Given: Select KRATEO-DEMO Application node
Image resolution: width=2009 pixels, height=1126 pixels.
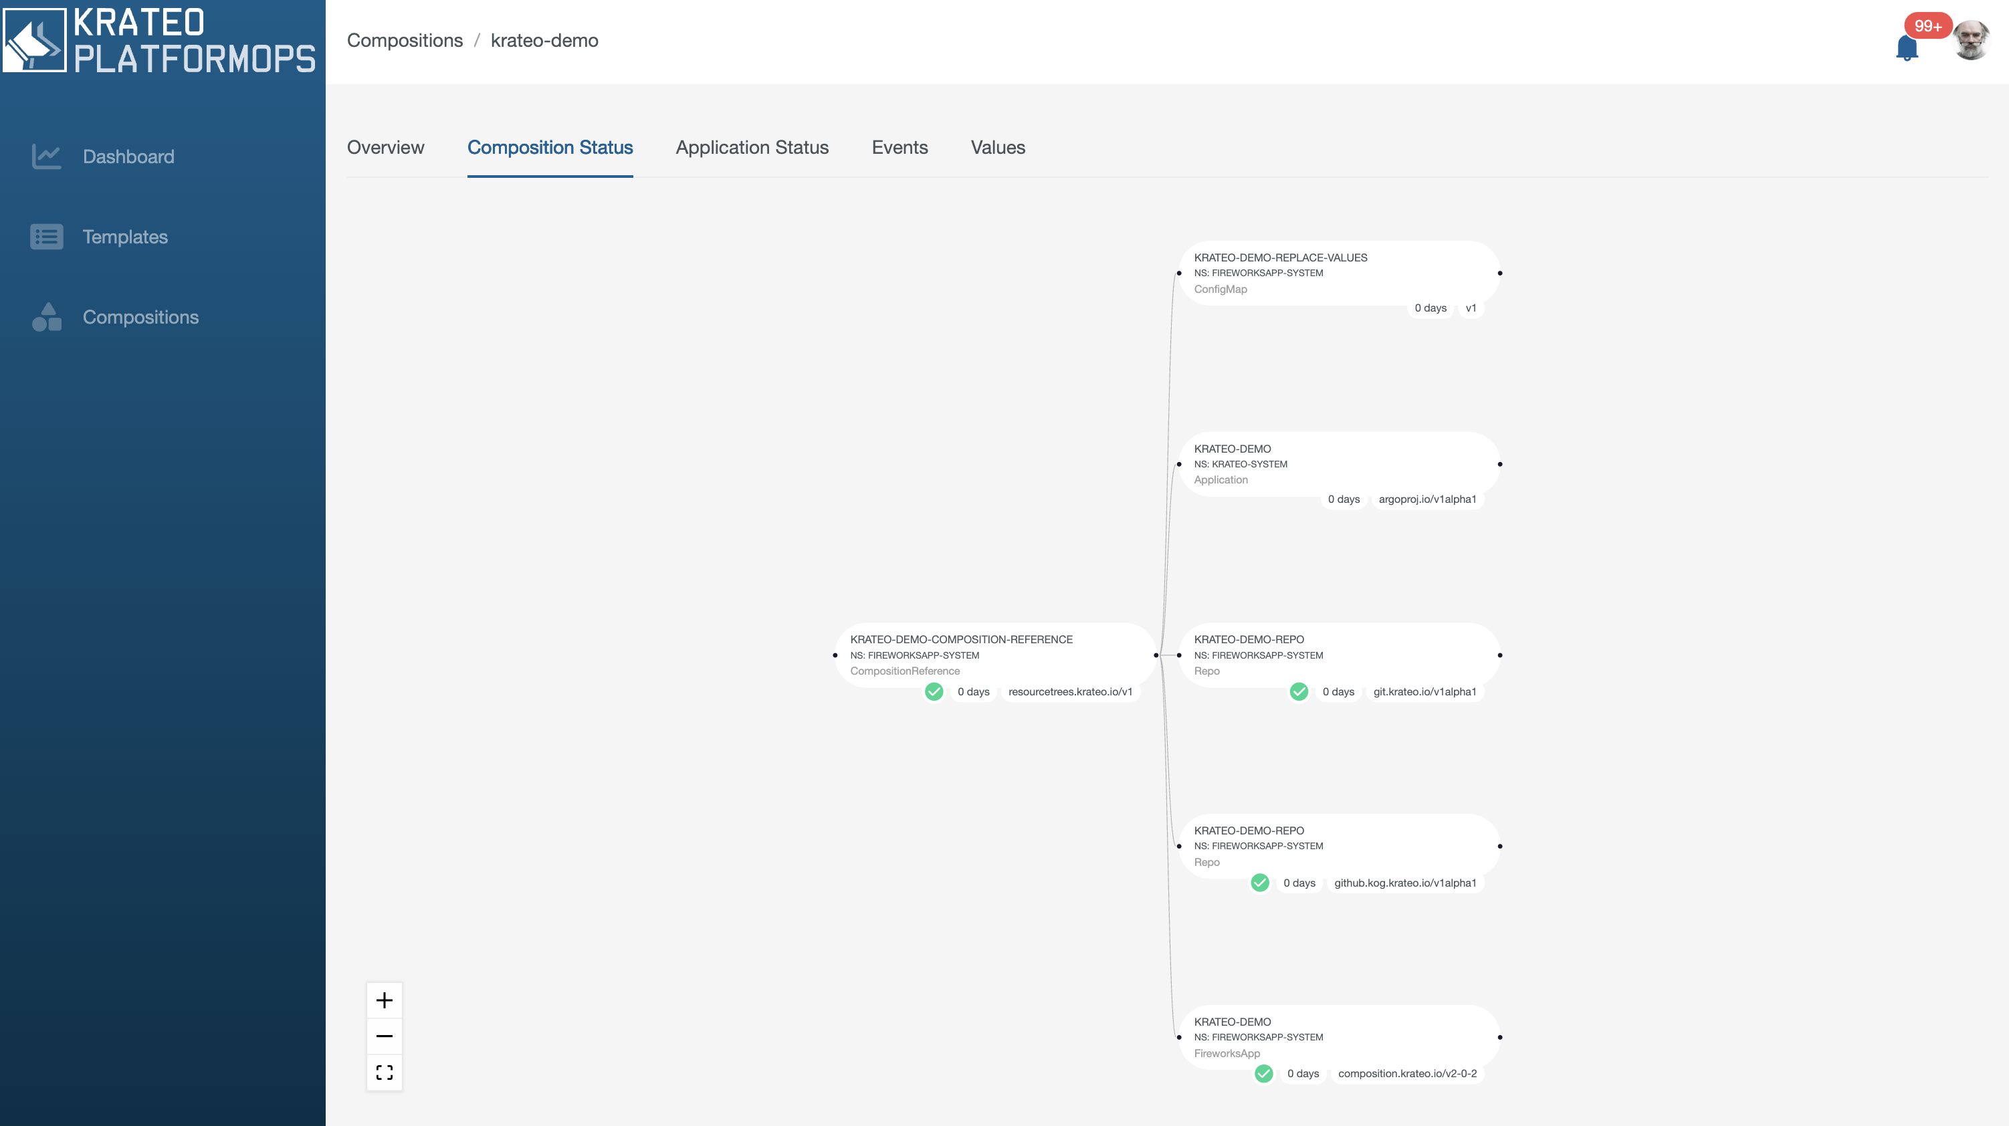Looking at the screenshot, I should pyautogui.click(x=1339, y=464).
